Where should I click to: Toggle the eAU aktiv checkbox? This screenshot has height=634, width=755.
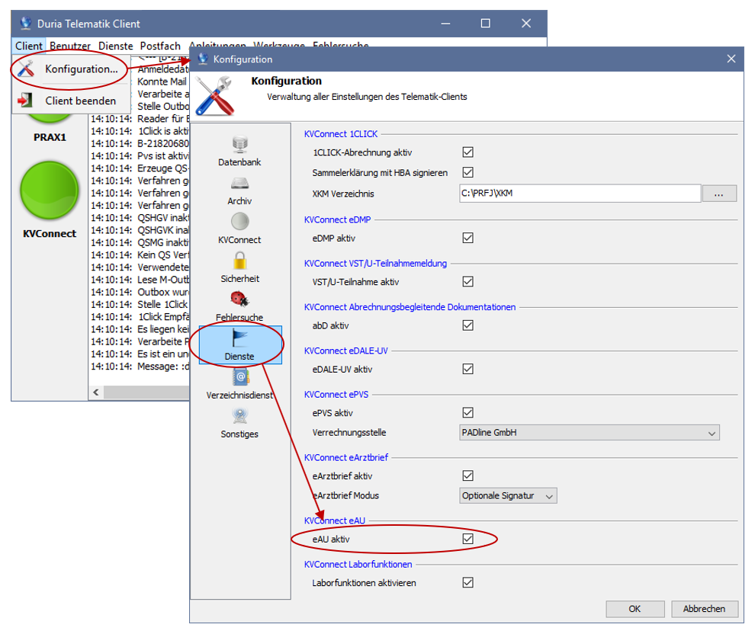tap(467, 539)
